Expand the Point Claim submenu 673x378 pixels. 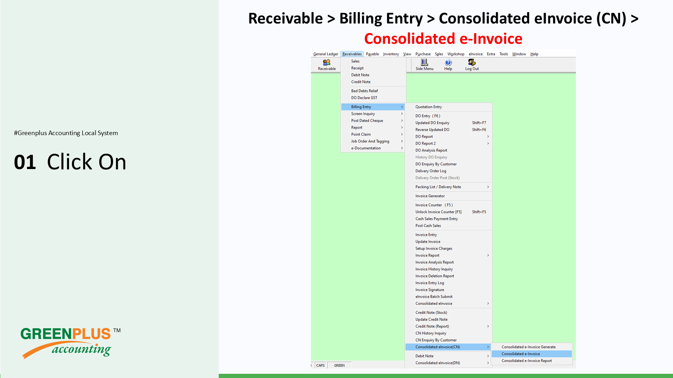(x=373, y=134)
